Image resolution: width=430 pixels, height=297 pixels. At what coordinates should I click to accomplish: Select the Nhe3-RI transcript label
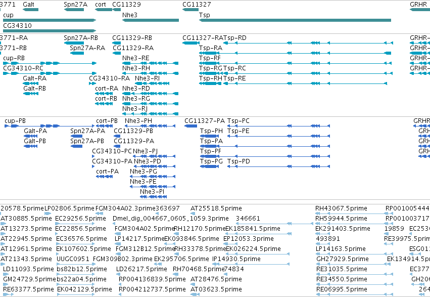pyautogui.click(x=147, y=78)
